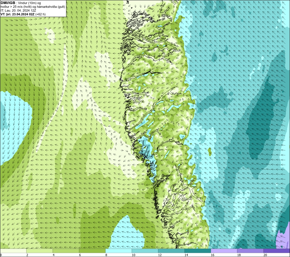Screen dimensions: 290x257
Task: Click the DMI/IGB title text
Action: (8, 3)
